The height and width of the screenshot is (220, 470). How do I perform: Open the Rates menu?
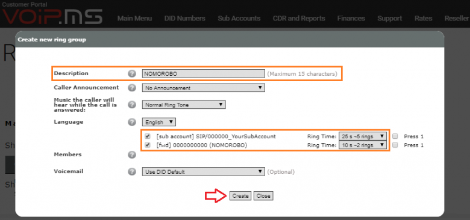[423, 19]
